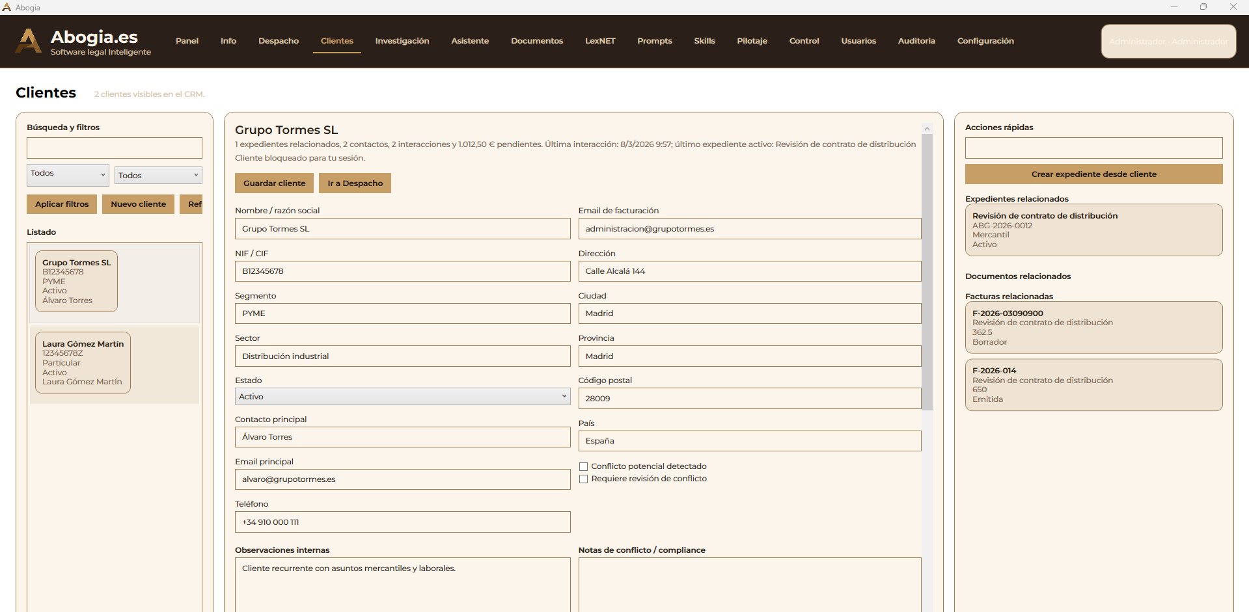Go to the Auditoría section
This screenshot has height=612, width=1249.
[x=916, y=41]
